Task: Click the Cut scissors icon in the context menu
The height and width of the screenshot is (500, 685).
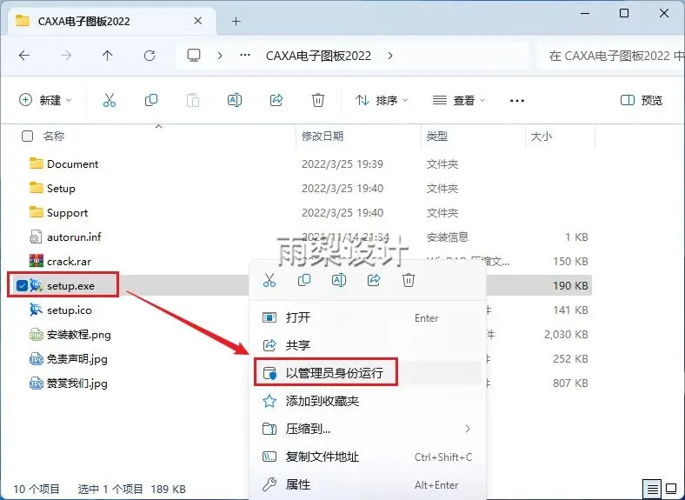Action: click(x=269, y=280)
